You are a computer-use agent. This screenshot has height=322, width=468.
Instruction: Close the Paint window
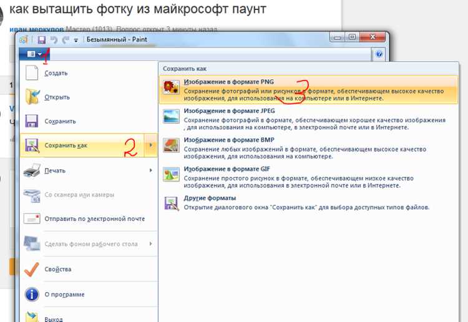click(x=372, y=37)
